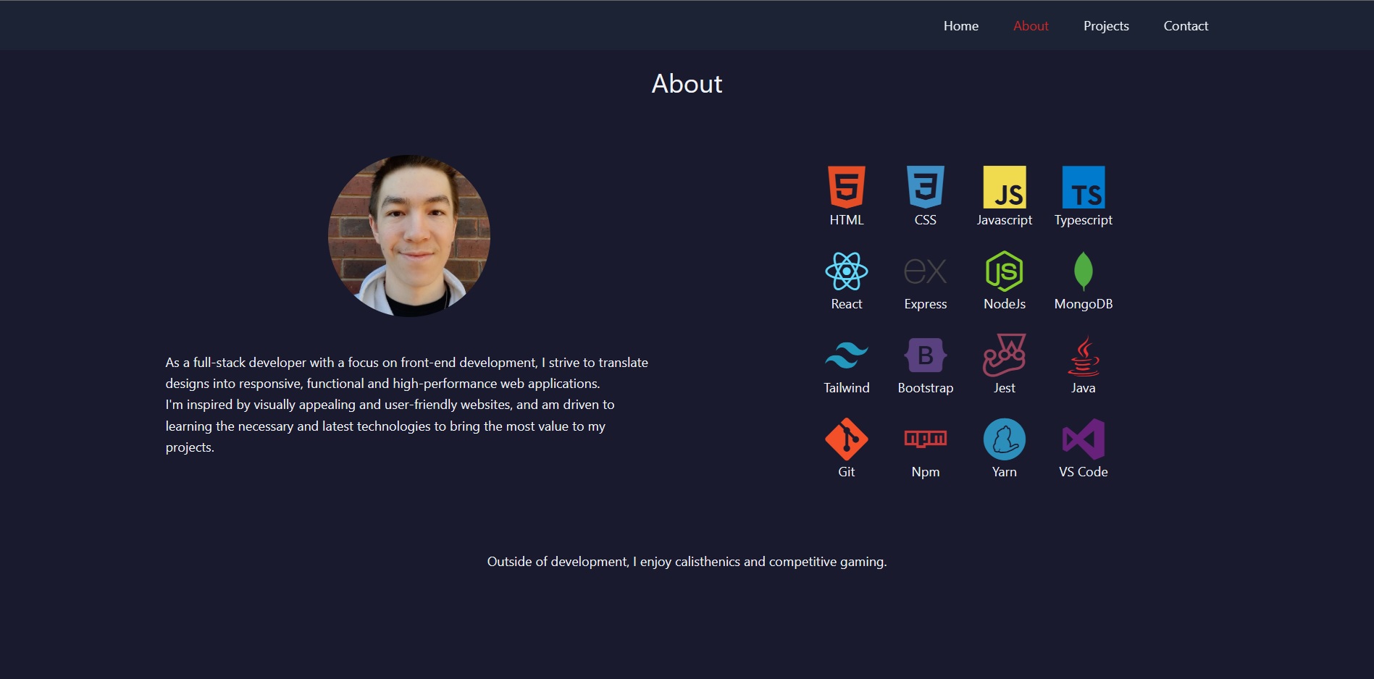
Task: Select the Javascript icon
Action: (x=1004, y=190)
